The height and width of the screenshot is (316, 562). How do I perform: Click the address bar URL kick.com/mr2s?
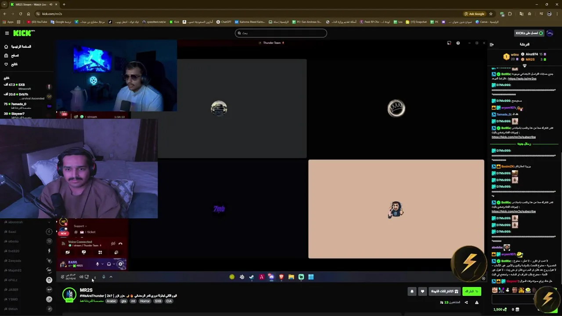click(52, 14)
